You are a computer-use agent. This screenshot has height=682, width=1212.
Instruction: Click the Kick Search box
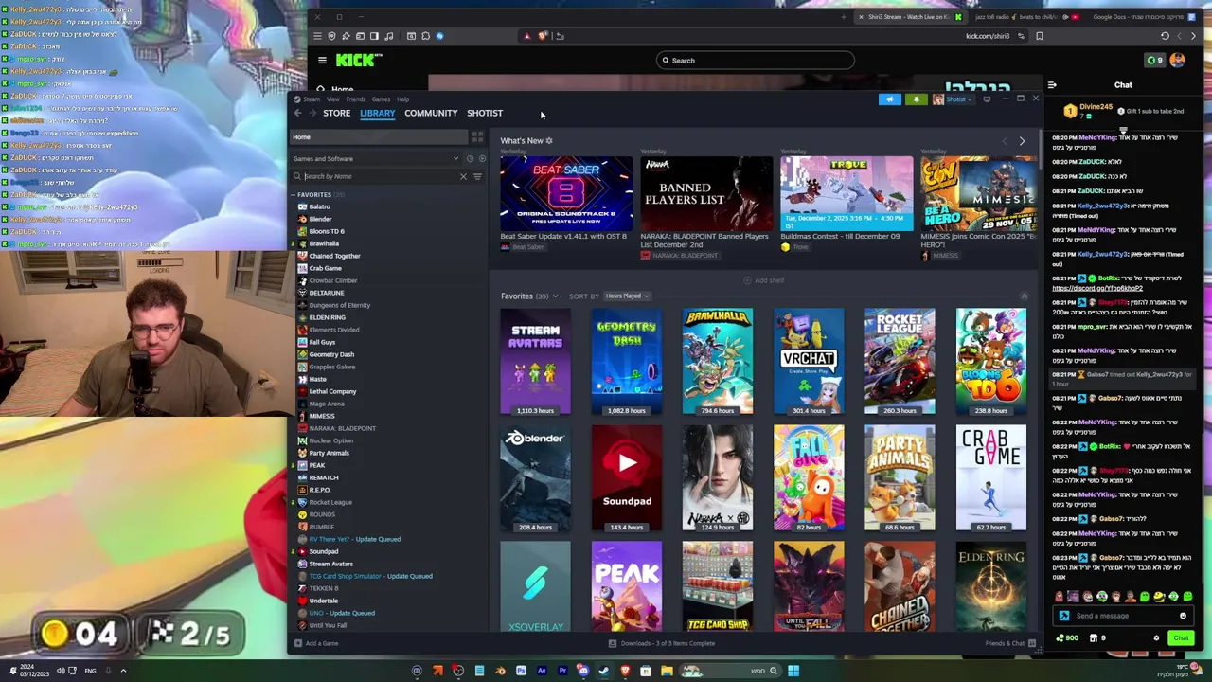point(756,61)
